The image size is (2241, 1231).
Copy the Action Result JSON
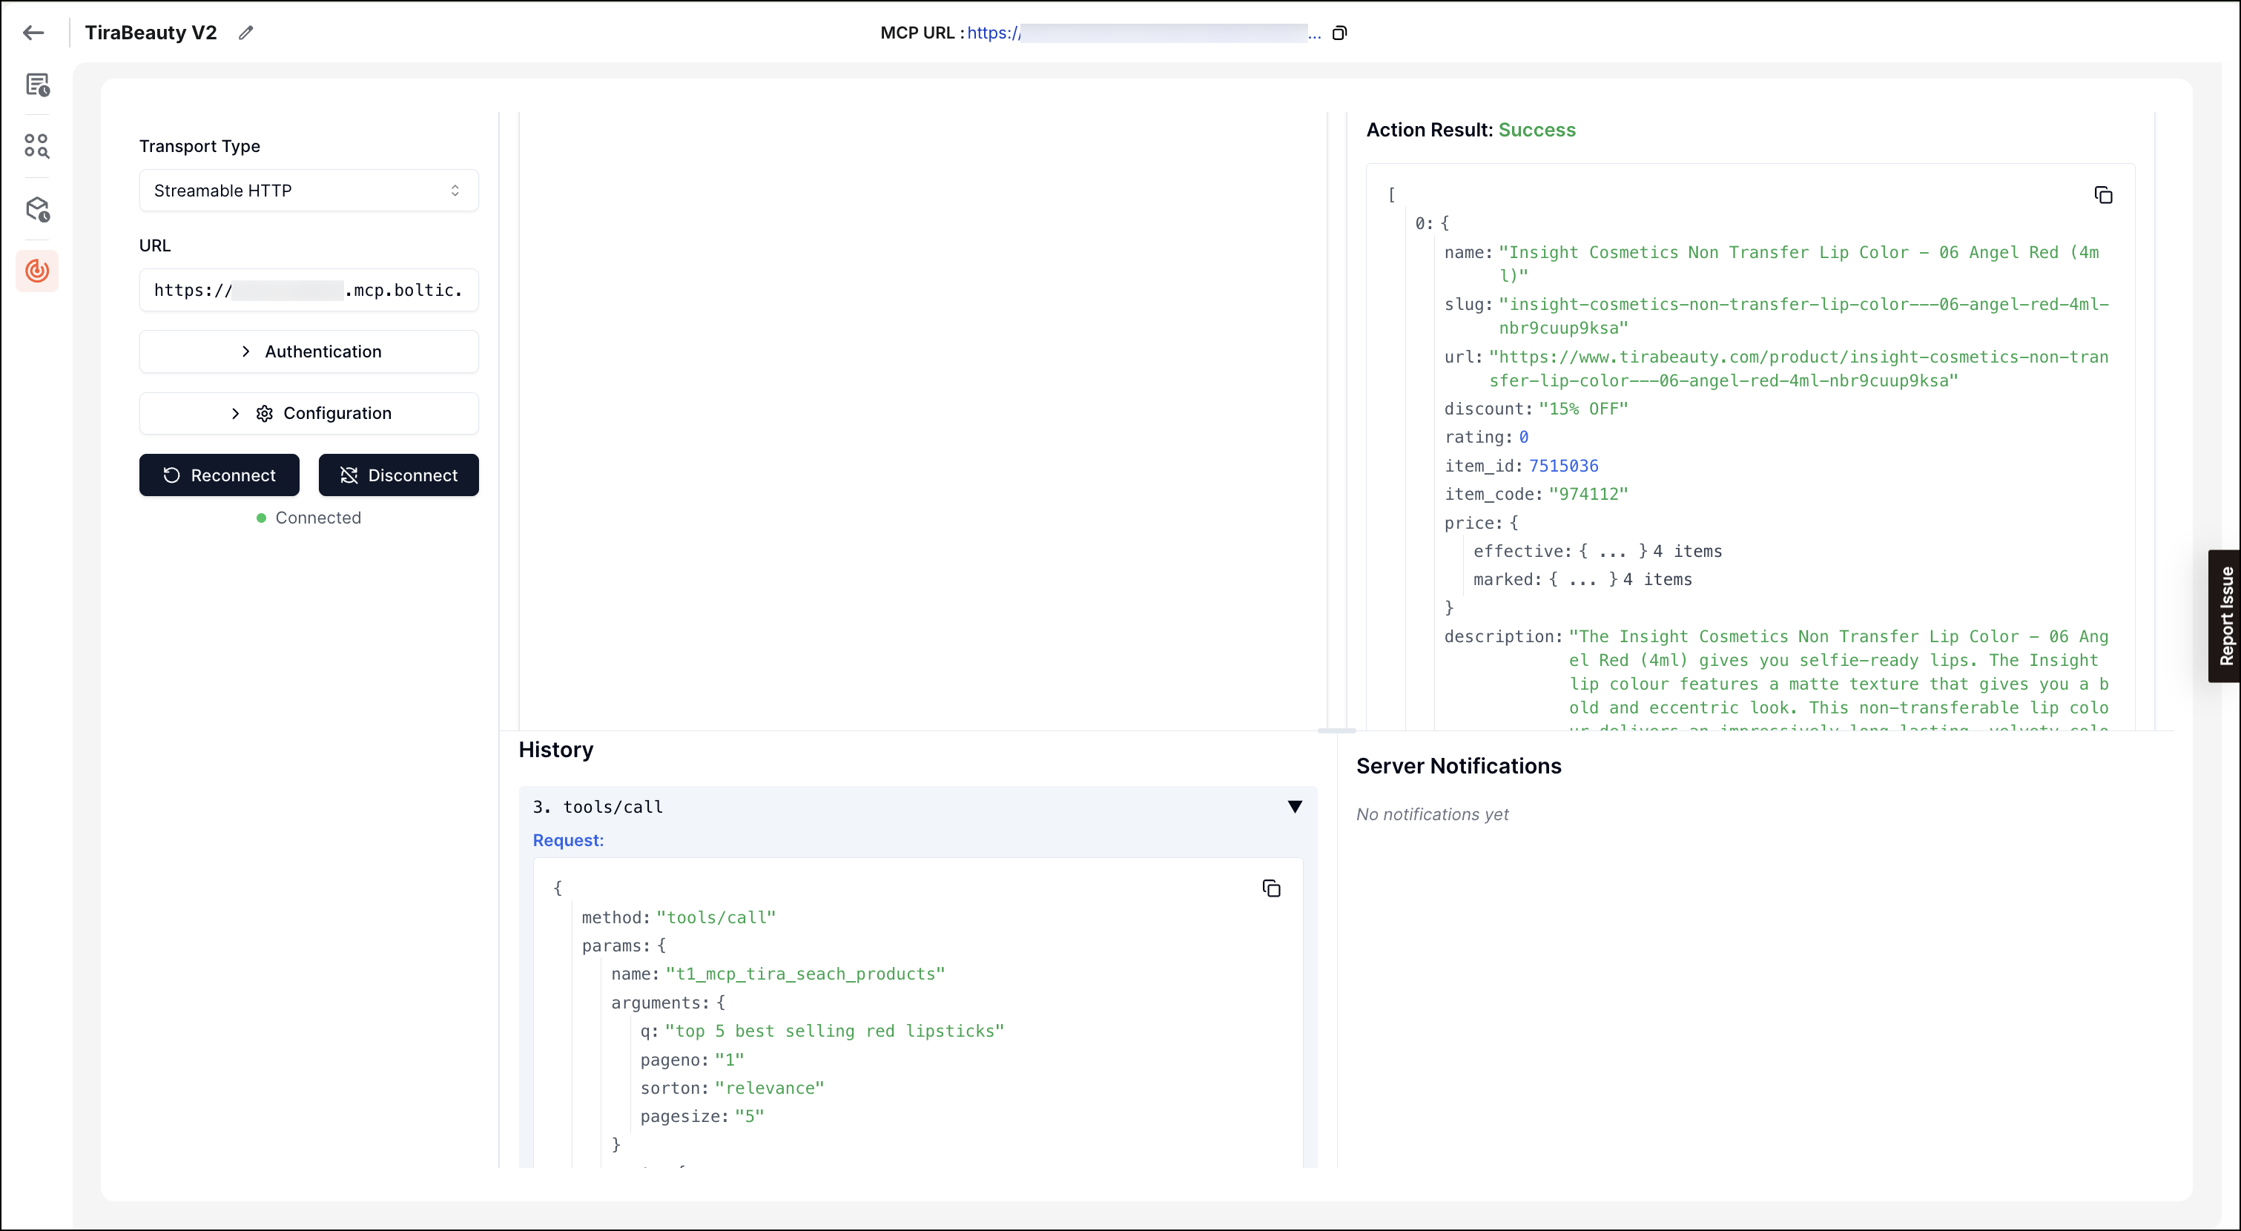2102,195
